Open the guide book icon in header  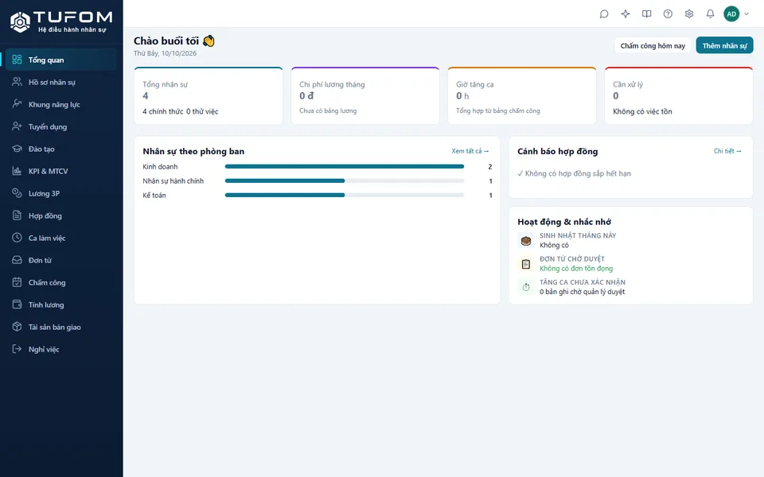point(646,14)
